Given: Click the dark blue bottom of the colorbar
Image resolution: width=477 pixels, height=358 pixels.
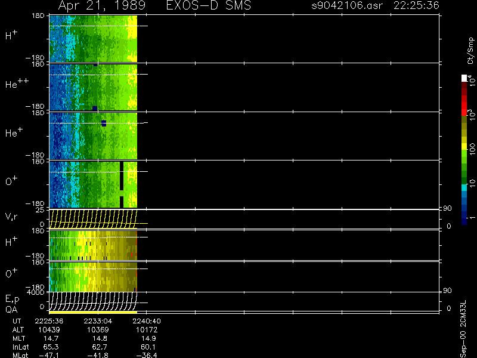Looking at the screenshot, I should (x=464, y=221).
